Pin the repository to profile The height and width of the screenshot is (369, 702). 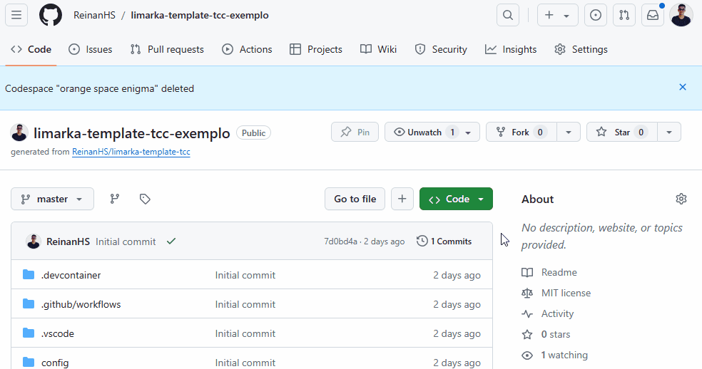pos(355,132)
